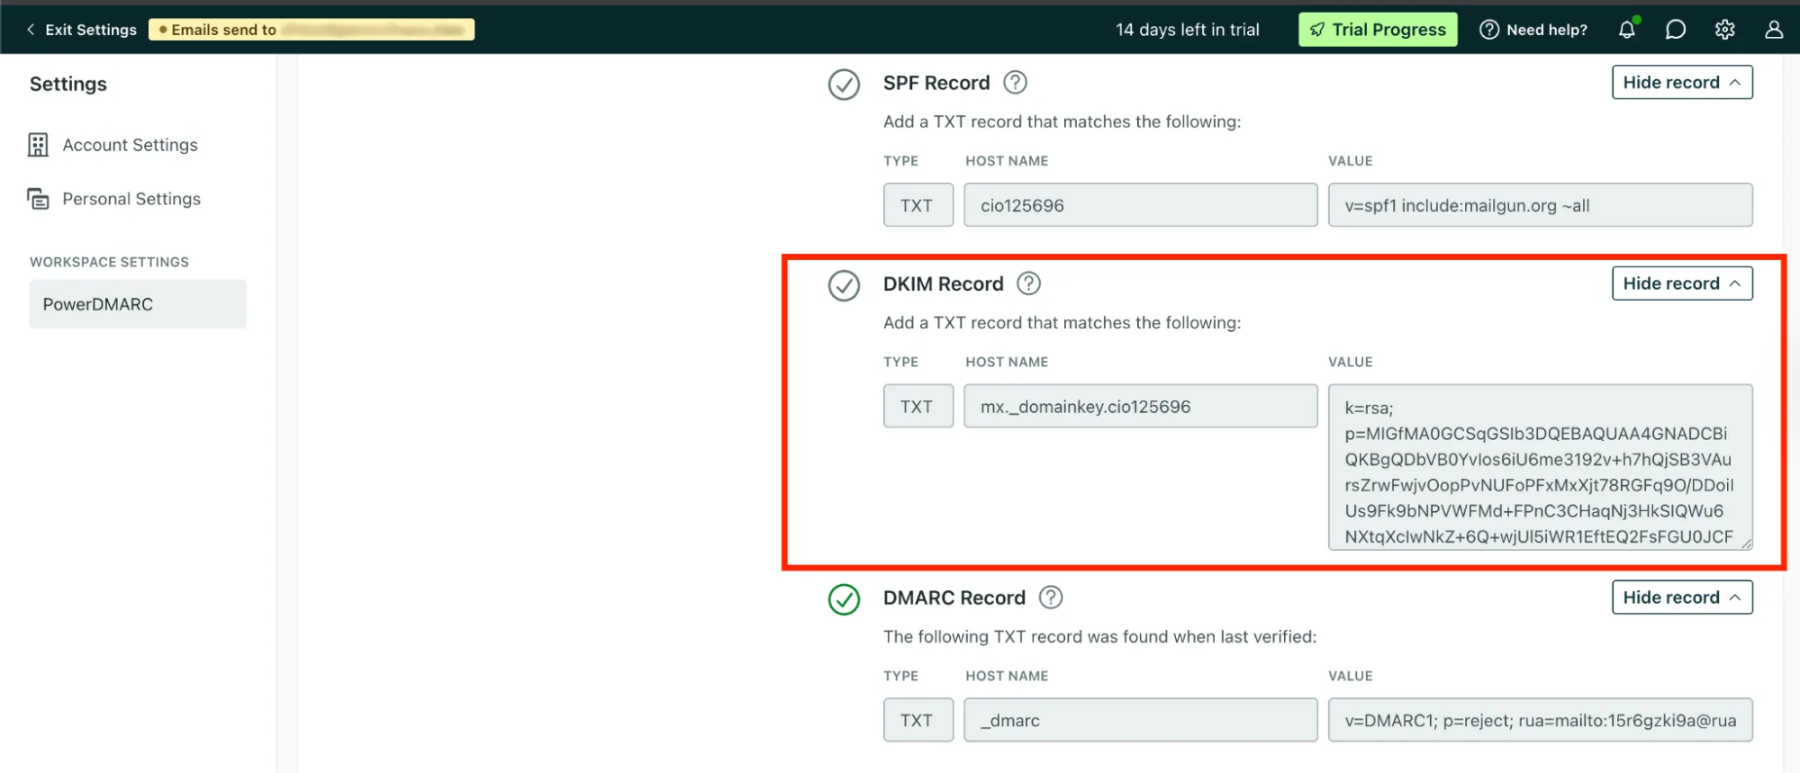Click the DKIM Record status checkmark icon
Screen dimensions: 1800x773
pyautogui.click(x=844, y=285)
